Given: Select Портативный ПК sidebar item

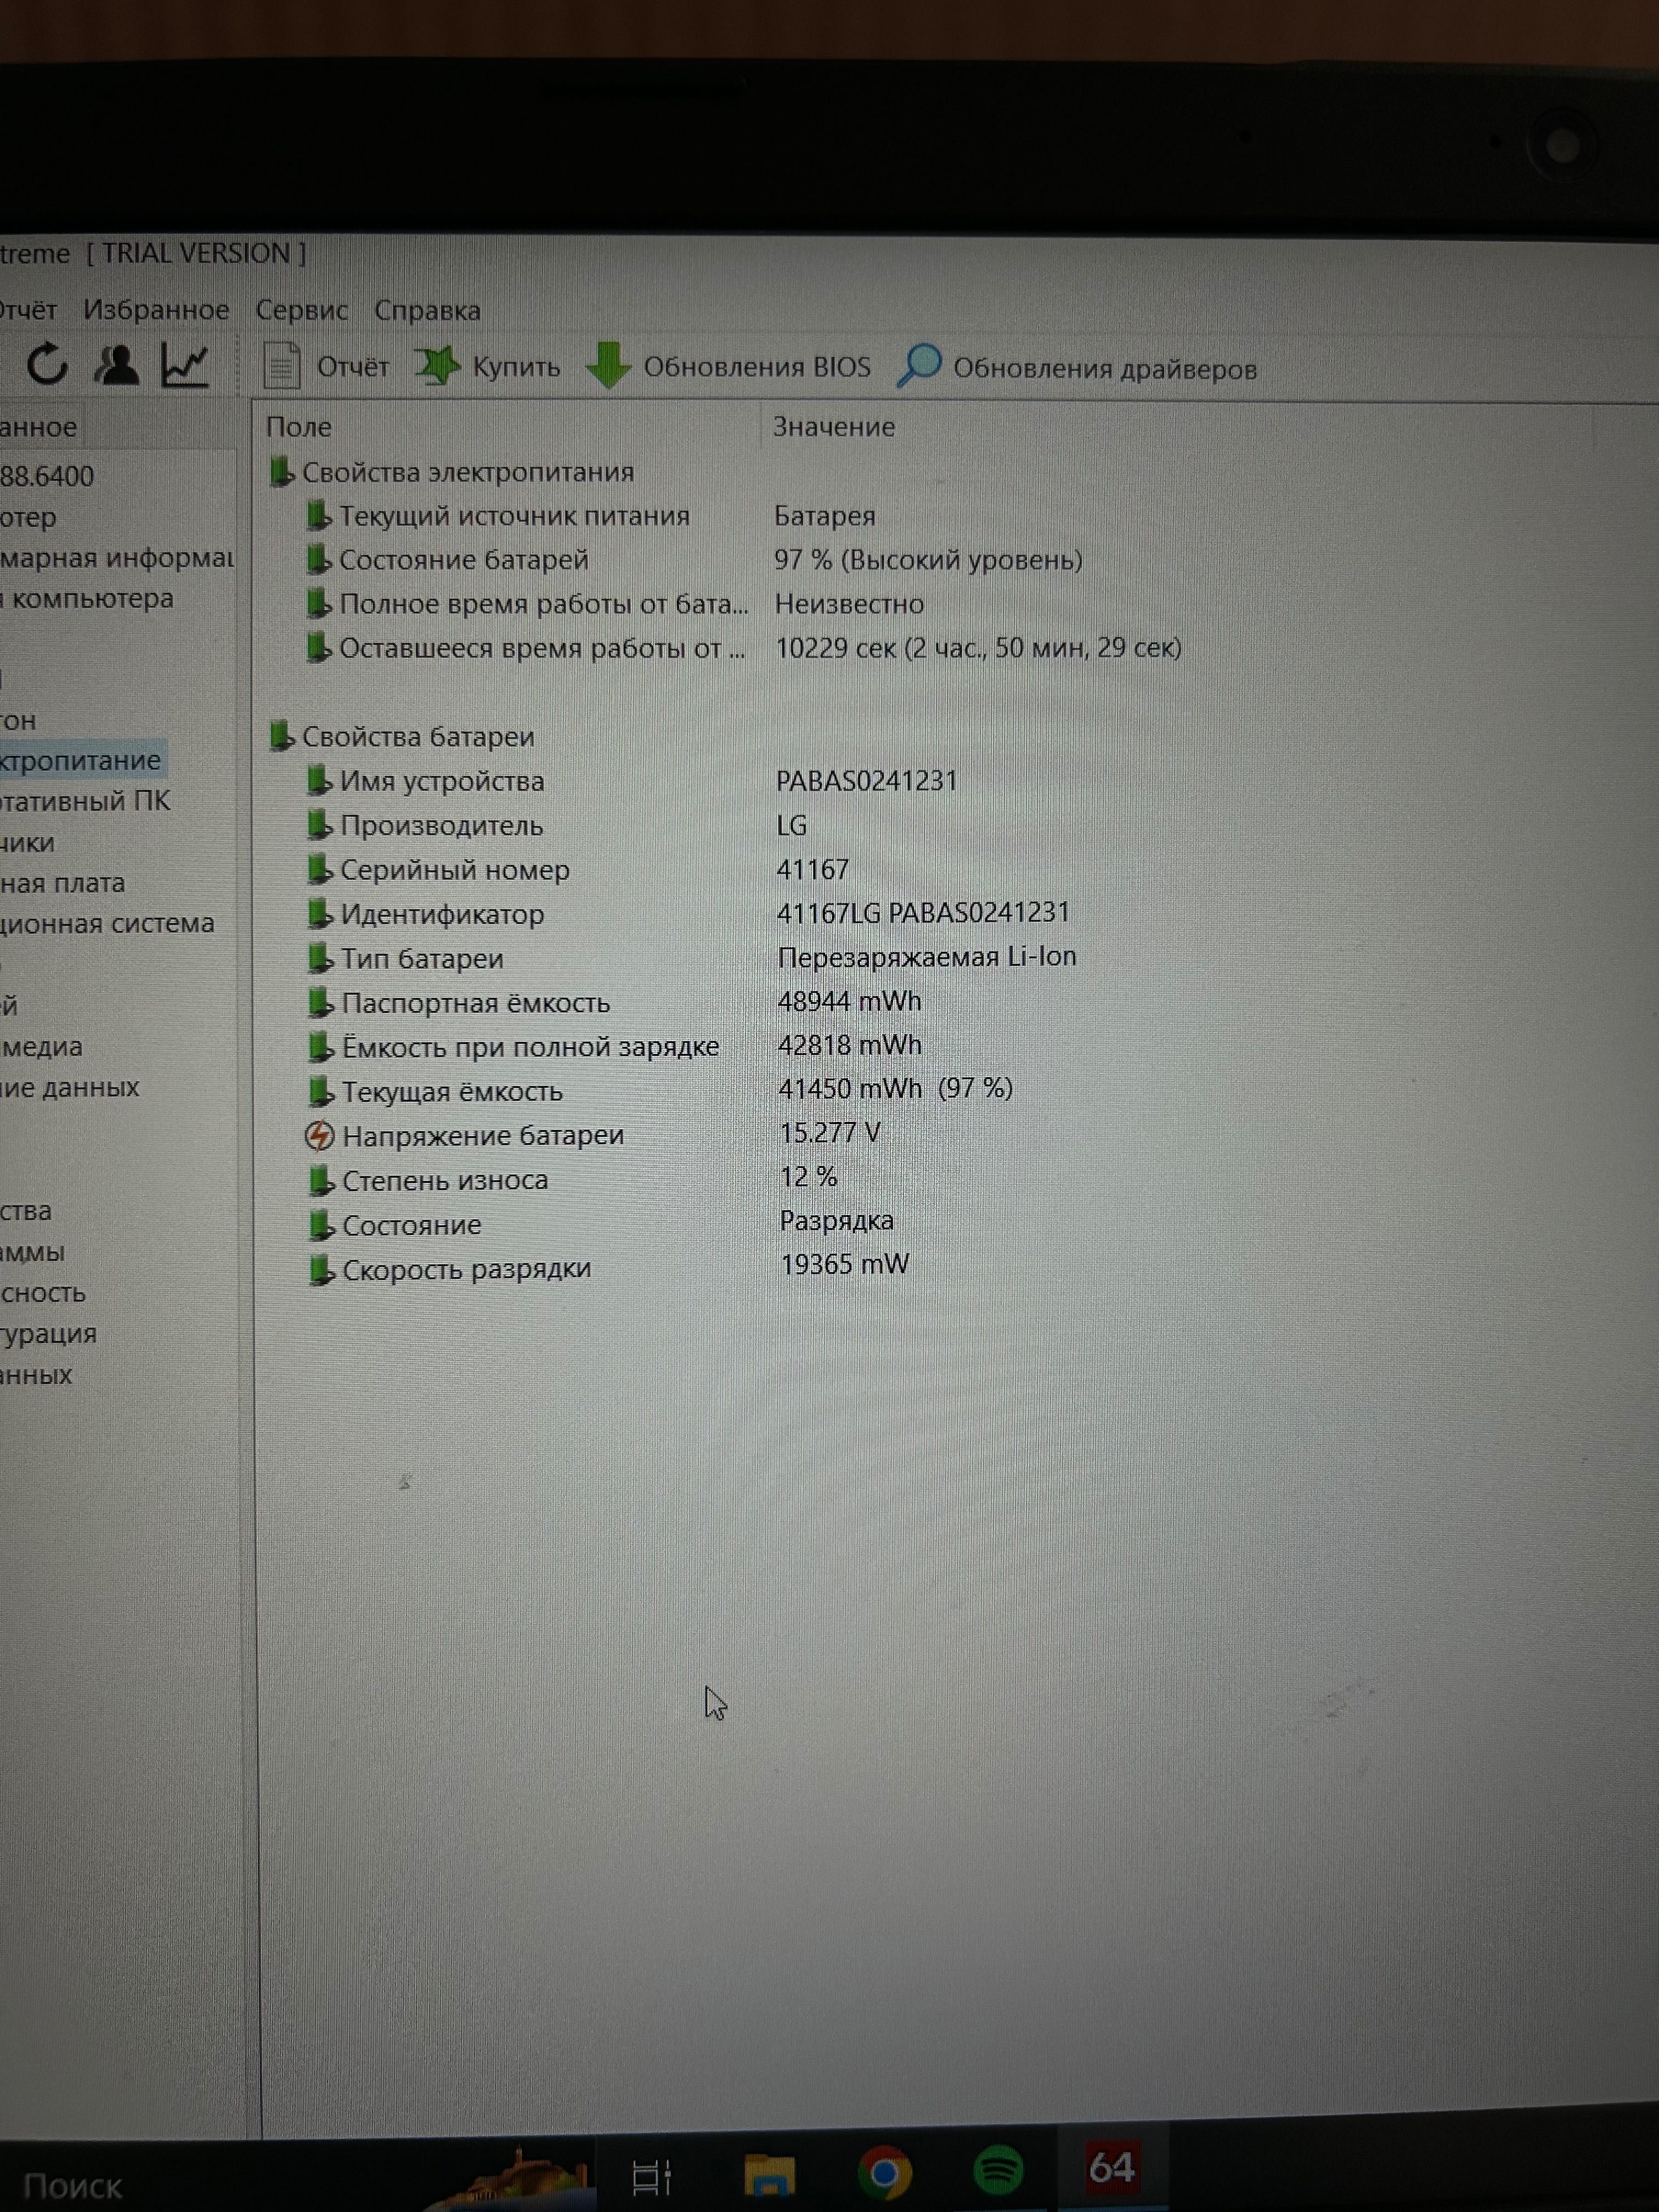Looking at the screenshot, I should (x=85, y=801).
